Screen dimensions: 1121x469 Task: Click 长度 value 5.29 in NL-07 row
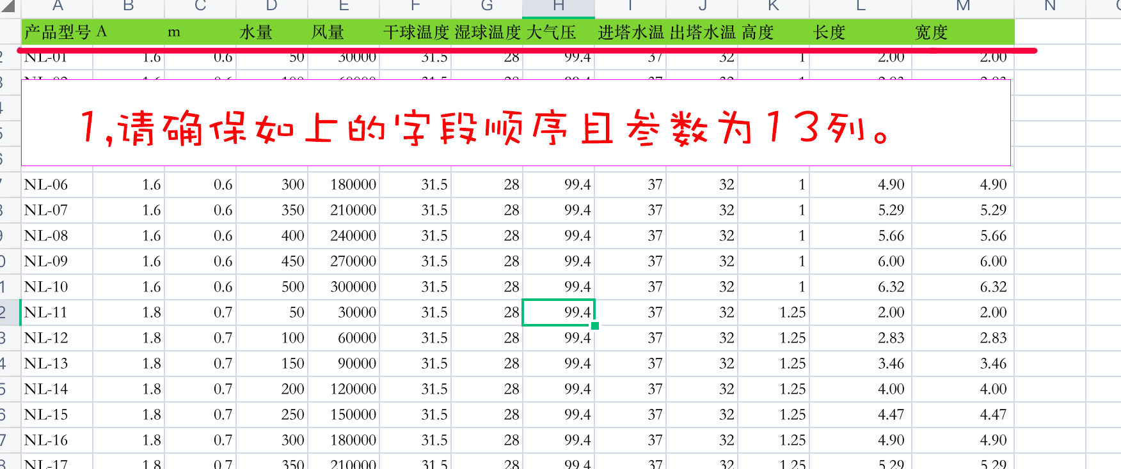tap(861, 210)
